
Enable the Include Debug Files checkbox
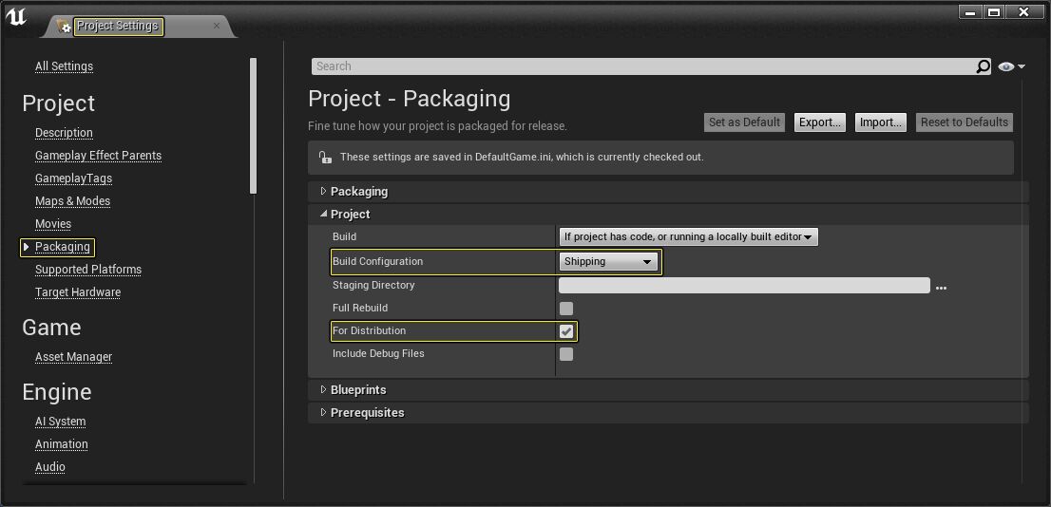(x=566, y=354)
